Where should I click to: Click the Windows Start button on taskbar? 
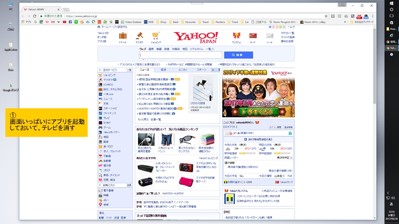click(x=391, y=3)
